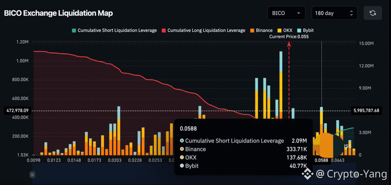
Task: Click the 0.0203 x-axis label
Action: click(x=116, y=160)
